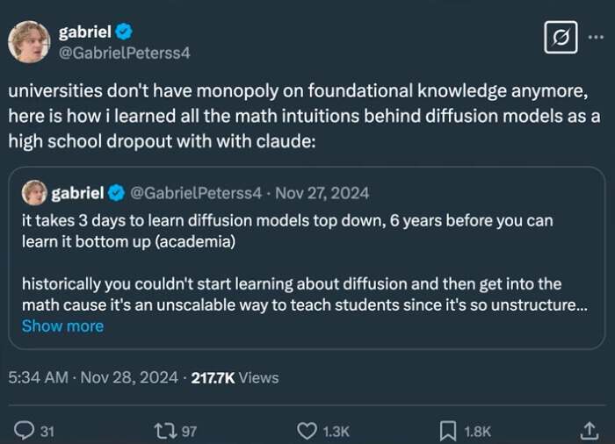
Task: Expand quoted tweet with Show more
Action: point(62,326)
